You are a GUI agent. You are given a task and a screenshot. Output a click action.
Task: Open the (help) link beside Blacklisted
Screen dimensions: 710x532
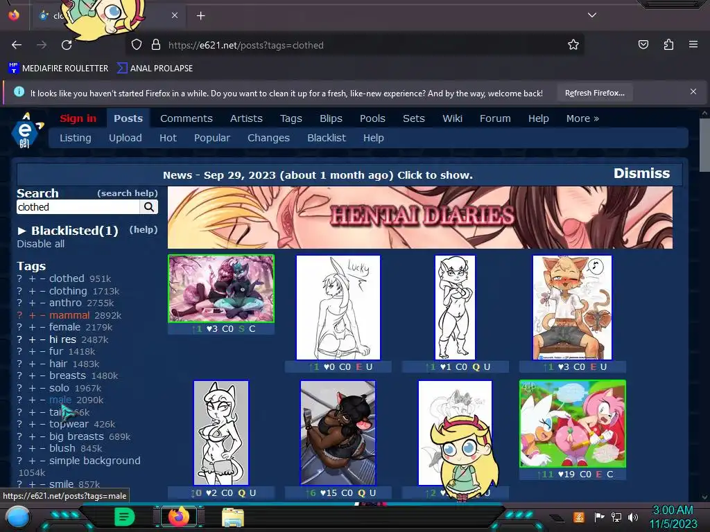pyautogui.click(x=144, y=229)
